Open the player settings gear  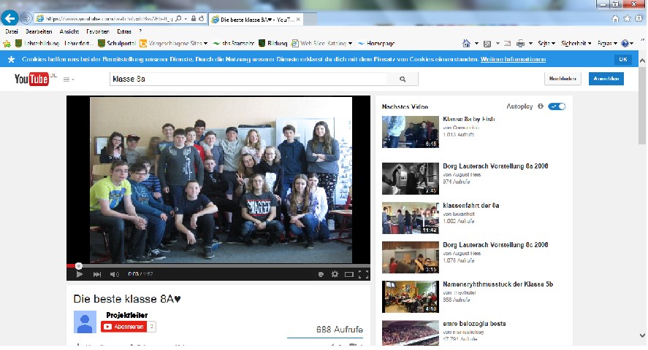(x=335, y=274)
